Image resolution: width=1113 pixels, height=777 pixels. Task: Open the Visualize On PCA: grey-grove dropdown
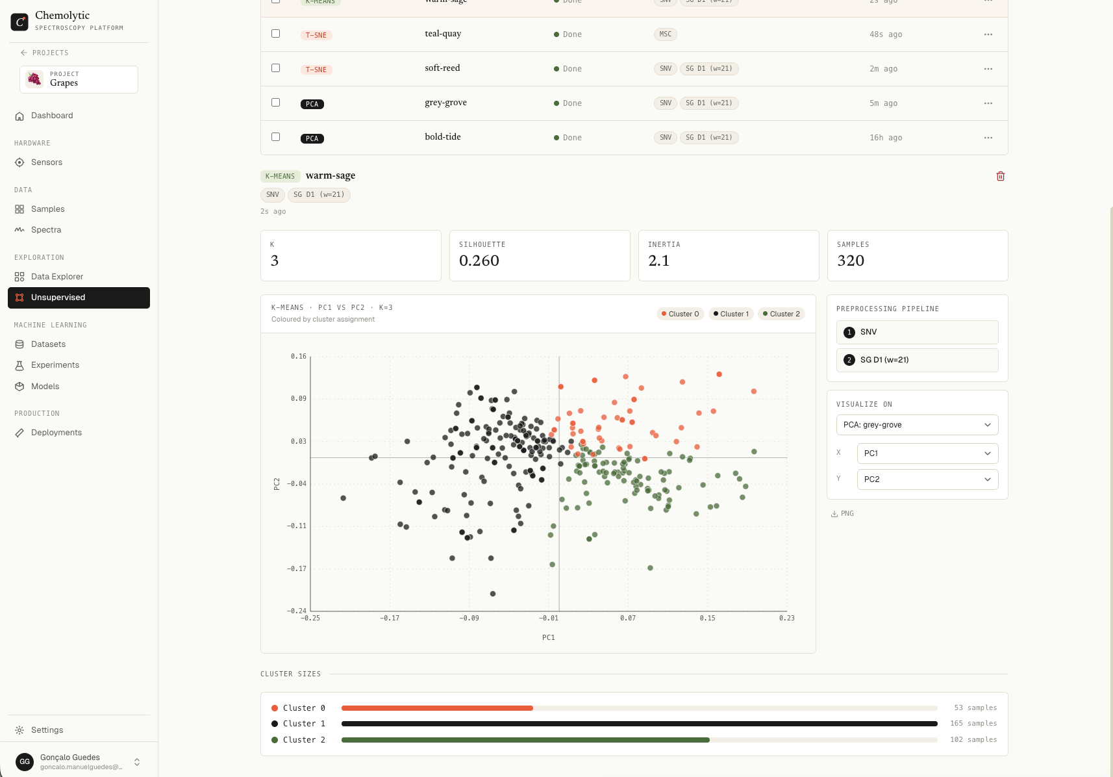click(917, 425)
